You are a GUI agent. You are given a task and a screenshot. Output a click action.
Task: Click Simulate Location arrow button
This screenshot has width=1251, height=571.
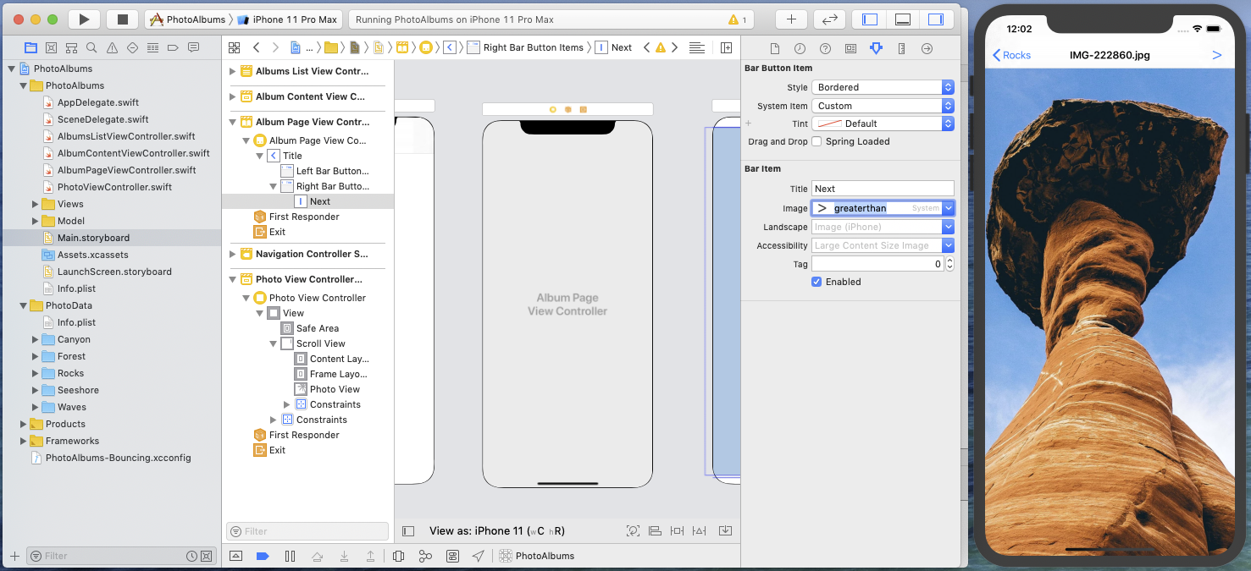(x=479, y=556)
